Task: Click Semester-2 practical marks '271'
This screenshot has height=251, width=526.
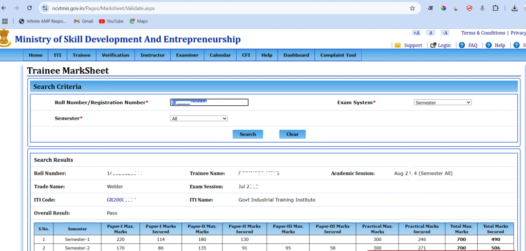Action: click(422, 248)
